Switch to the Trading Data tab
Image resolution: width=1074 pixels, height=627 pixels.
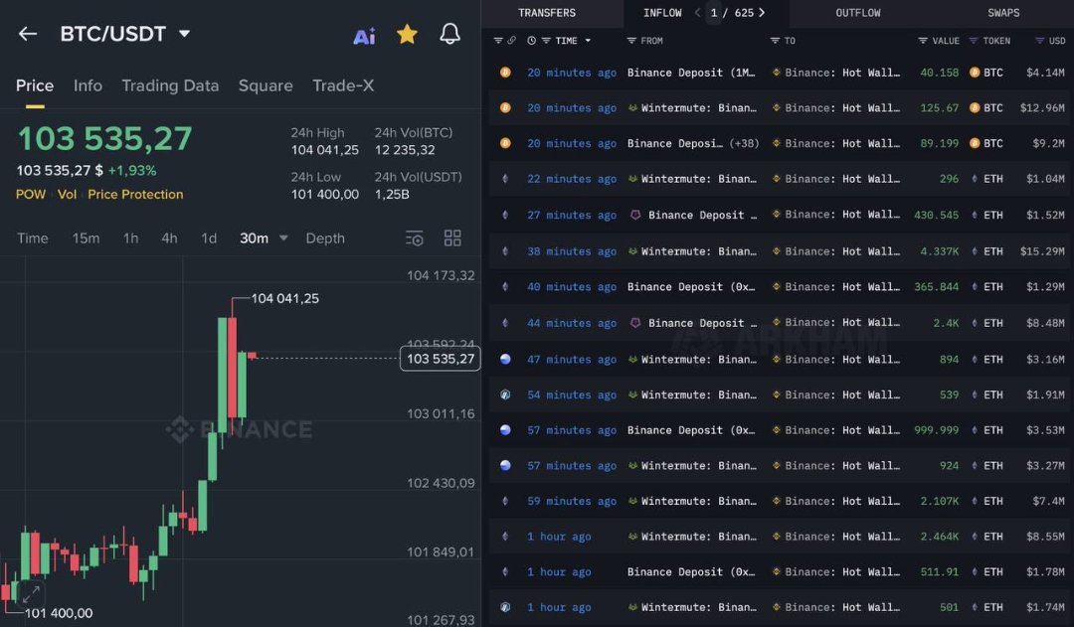[x=170, y=85]
